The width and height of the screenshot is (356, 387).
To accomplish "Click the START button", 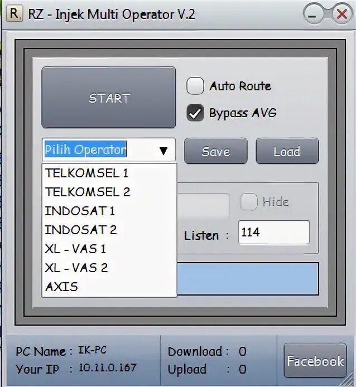I will 109,98.
